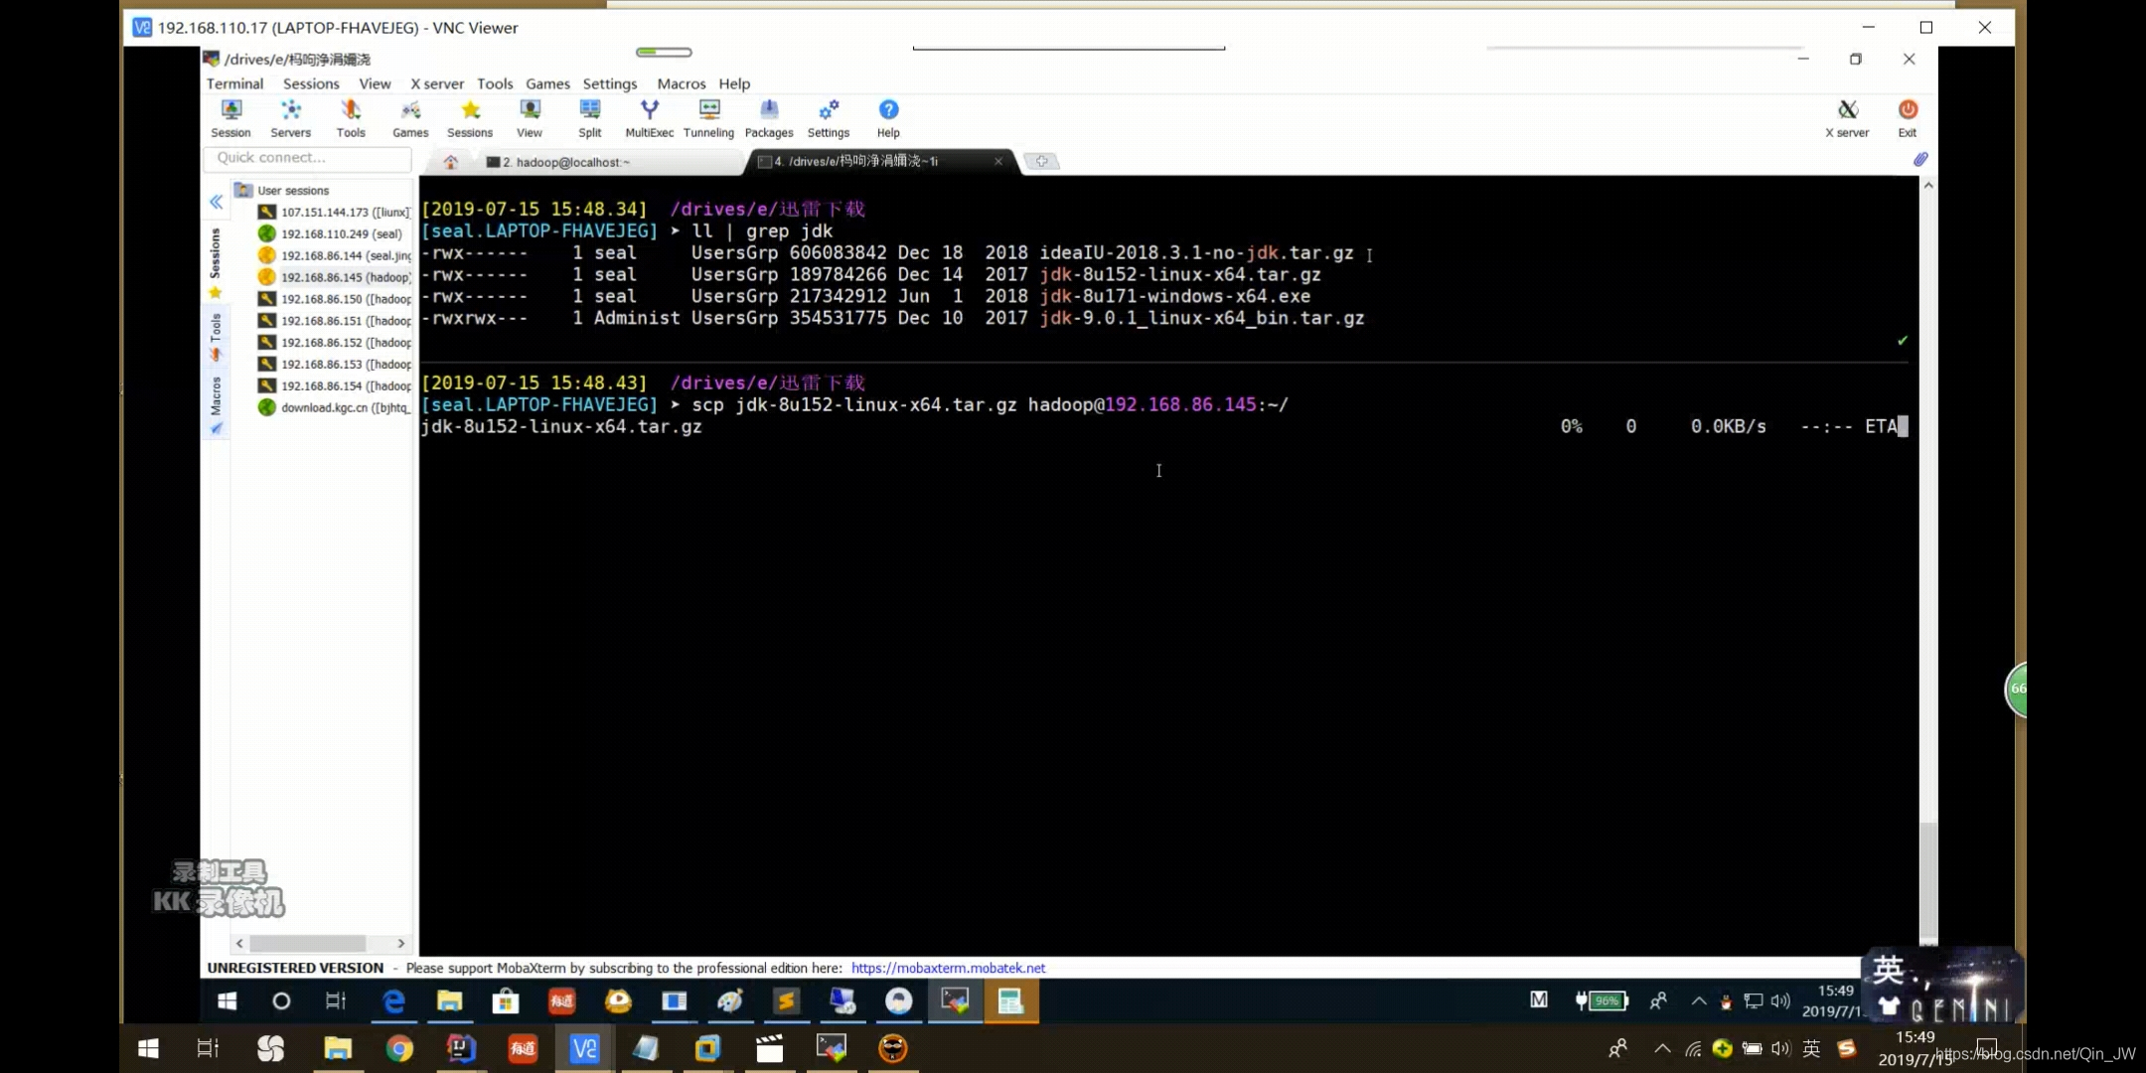Select session 192.168.86.153
Image resolution: width=2146 pixels, height=1073 pixels.
[335, 365]
